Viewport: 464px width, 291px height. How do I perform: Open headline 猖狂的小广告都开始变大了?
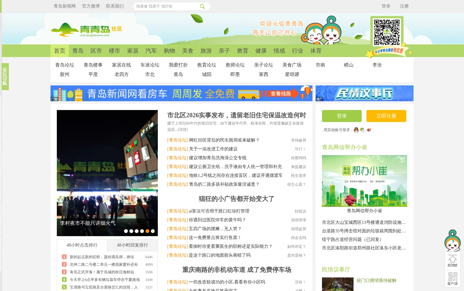[x=236, y=199]
